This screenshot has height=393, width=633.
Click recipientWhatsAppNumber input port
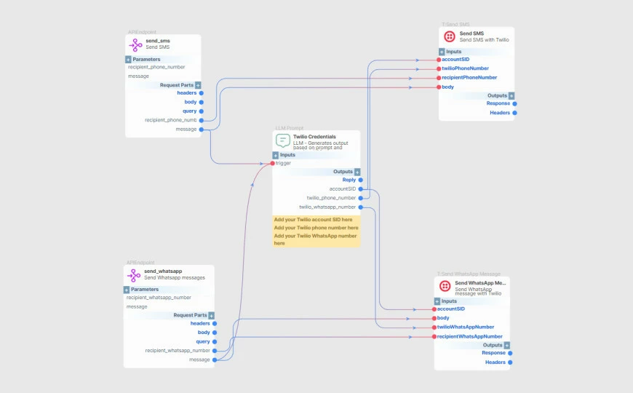(x=434, y=336)
